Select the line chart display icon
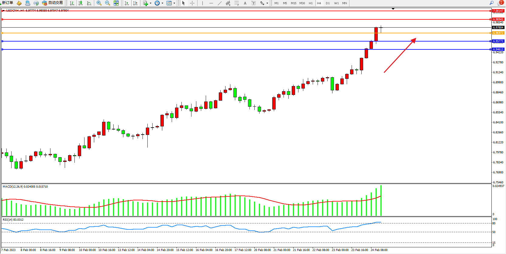Image resolution: width=506 pixels, height=254 pixels. [89, 3]
